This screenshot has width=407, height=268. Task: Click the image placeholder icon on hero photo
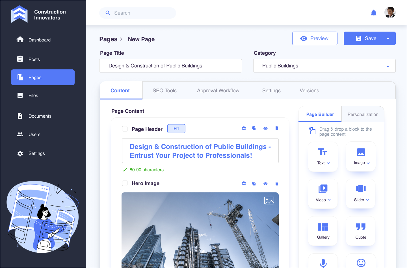click(269, 201)
